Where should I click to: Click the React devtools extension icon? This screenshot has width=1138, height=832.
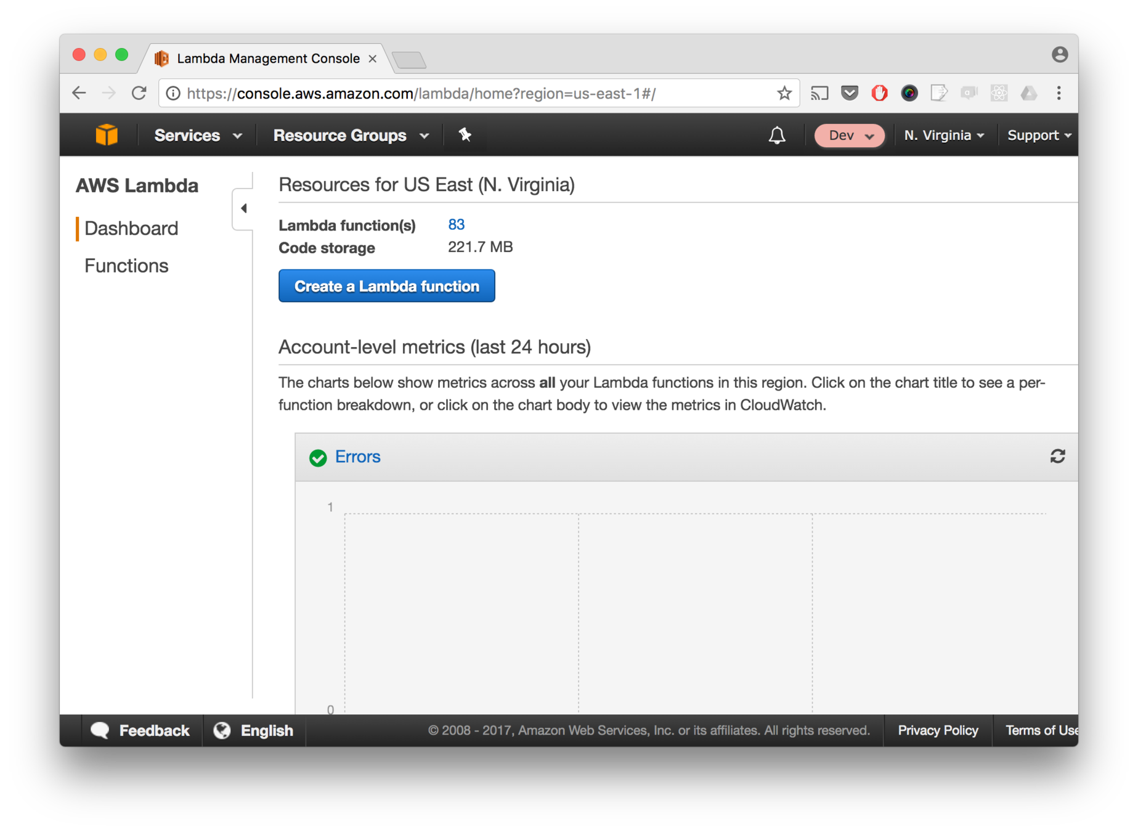click(999, 93)
